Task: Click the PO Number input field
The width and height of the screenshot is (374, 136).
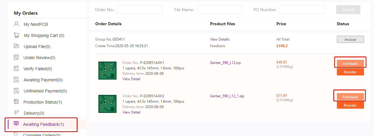Action: pyautogui.click(x=302, y=10)
